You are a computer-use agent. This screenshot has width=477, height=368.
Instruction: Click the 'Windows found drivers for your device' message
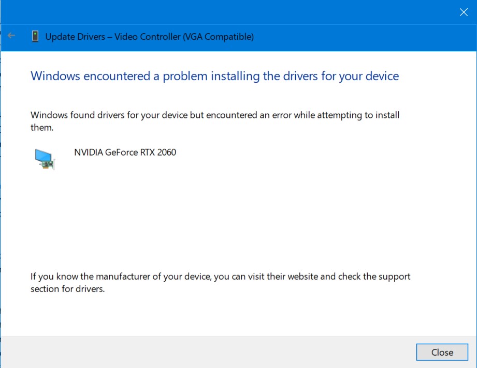215,121
